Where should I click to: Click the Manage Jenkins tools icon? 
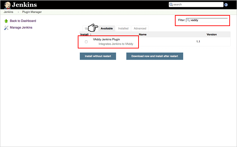(6, 28)
